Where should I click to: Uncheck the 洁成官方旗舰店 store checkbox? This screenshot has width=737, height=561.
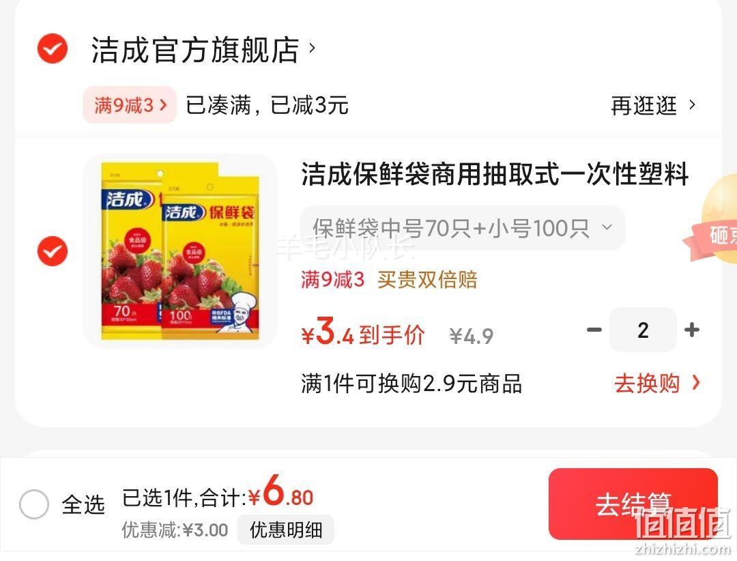(x=53, y=48)
